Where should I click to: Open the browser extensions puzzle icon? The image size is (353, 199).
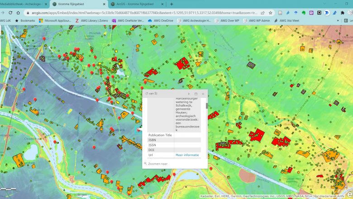[342, 13]
